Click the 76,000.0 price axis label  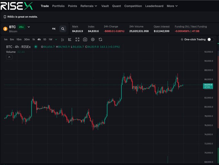pyautogui.click(x=209, y=125)
